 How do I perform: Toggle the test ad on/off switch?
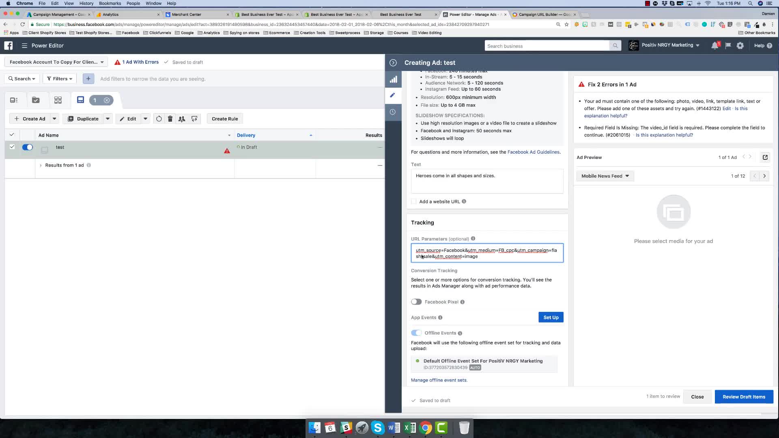pos(28,147)
